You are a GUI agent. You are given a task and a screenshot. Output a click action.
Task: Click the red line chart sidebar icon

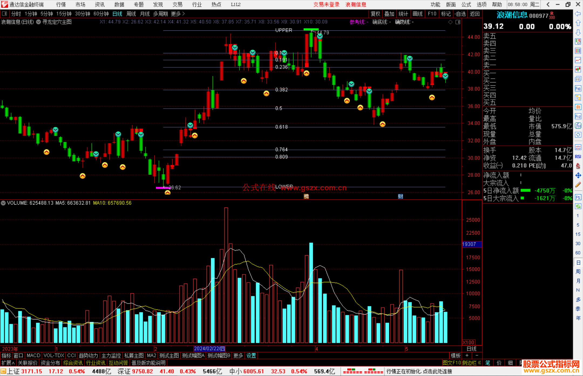(578, 60)
